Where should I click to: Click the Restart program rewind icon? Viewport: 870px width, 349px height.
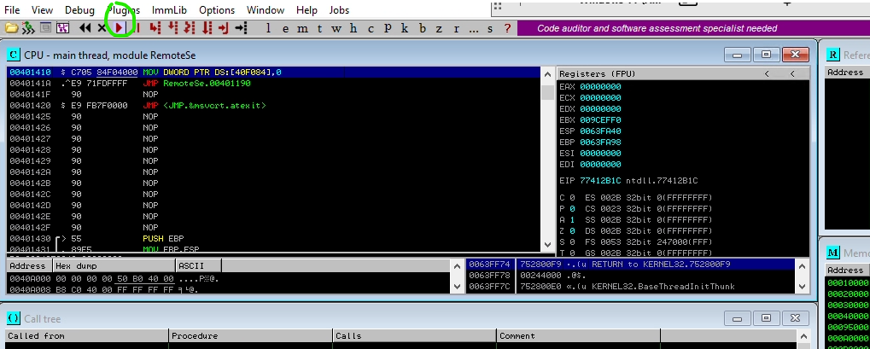coord(85,28)
